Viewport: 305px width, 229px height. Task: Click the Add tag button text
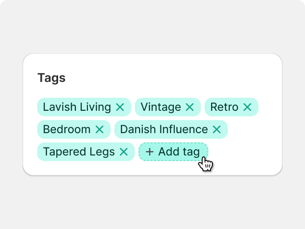[179, 152]
